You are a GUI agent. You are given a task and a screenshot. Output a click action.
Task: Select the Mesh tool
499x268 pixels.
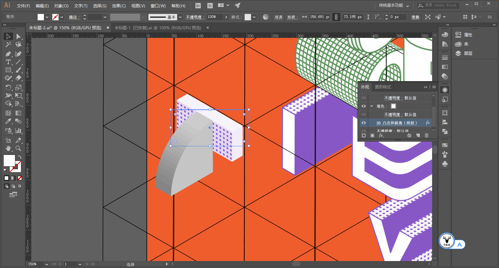(x=9, y=113)
